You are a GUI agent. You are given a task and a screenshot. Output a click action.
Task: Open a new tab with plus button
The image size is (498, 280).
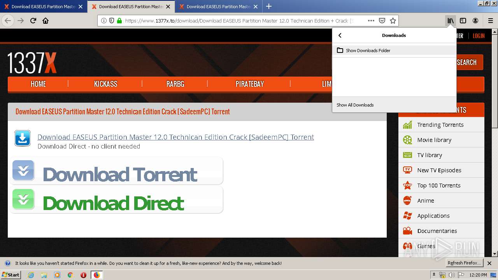pyautogui.click(x=268, y=6)
